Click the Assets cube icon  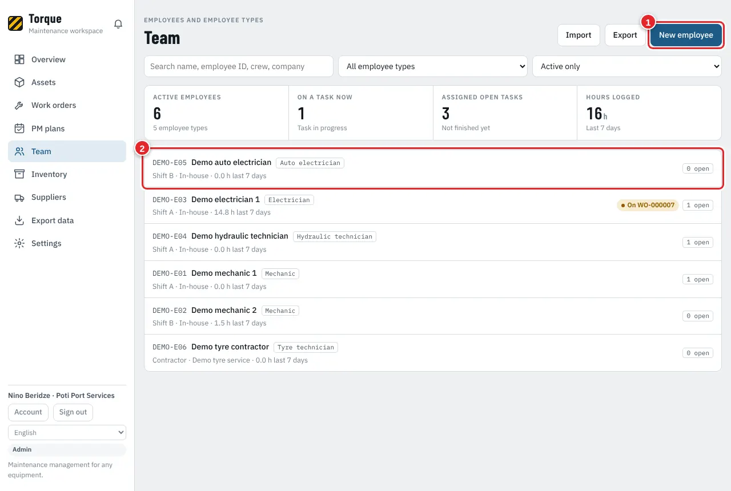pyautogui.click(x=19, y=82)
